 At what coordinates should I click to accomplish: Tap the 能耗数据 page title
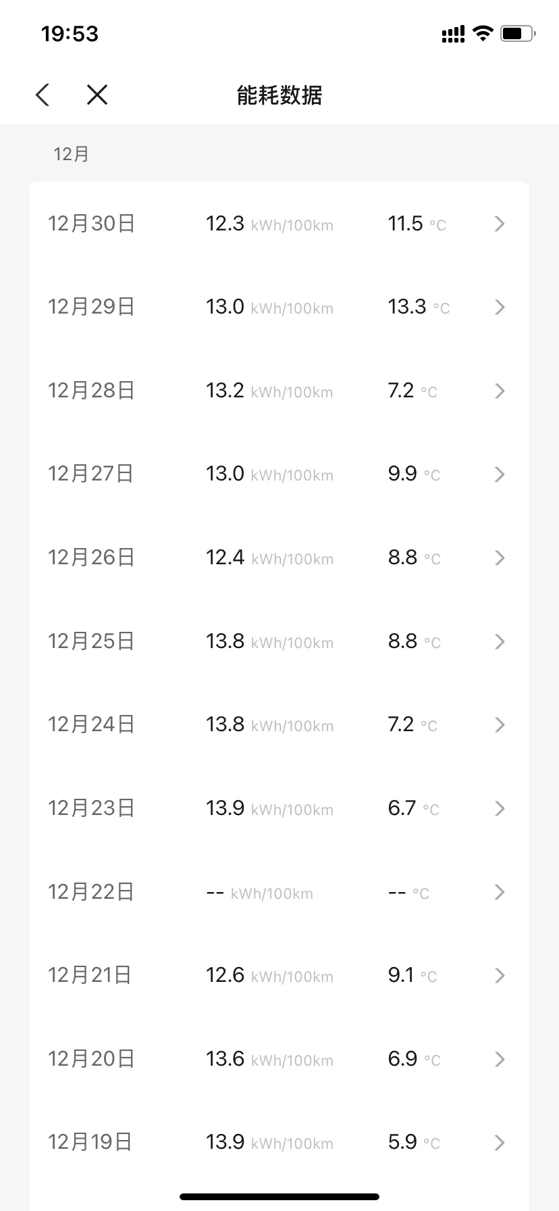279,95
